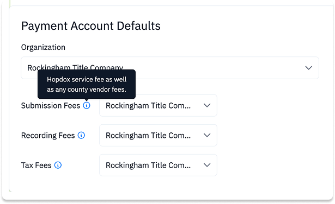Expand the Tax Fees account dropdown

pyautogui.click(x=158, y=165)
